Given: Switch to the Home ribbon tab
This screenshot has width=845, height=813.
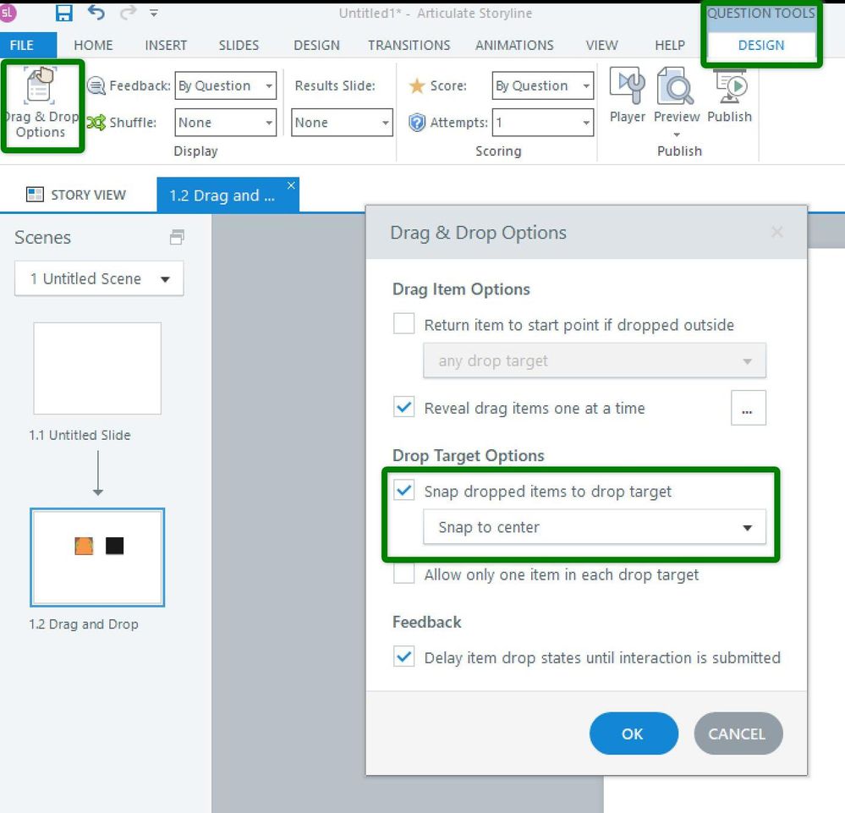Looking at the screenshot, I should 93,46.
